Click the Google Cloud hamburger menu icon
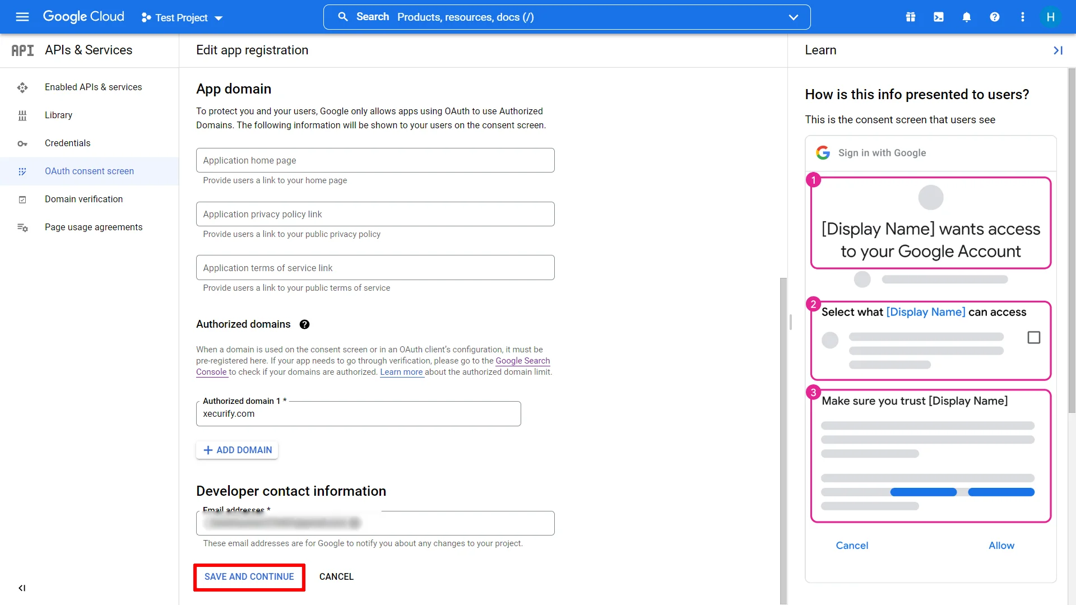The width and height of the screenshot is (1076, 605). (x=21, y=16)
